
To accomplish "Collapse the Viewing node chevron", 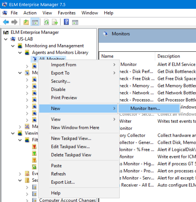I will 13,133.
